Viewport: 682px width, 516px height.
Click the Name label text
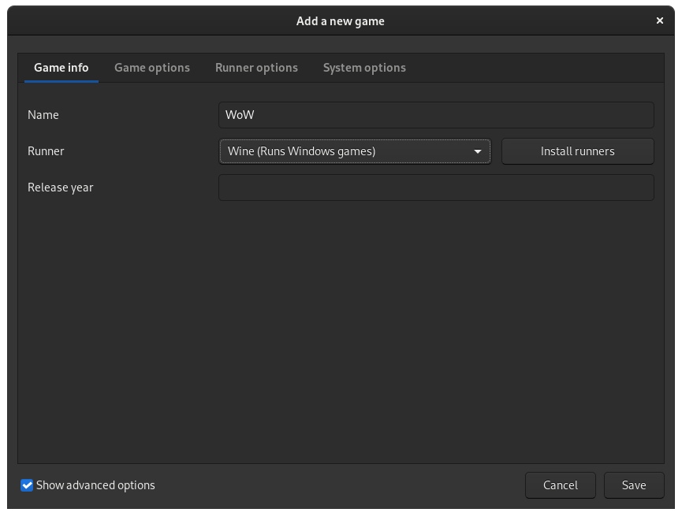(43, 115)
